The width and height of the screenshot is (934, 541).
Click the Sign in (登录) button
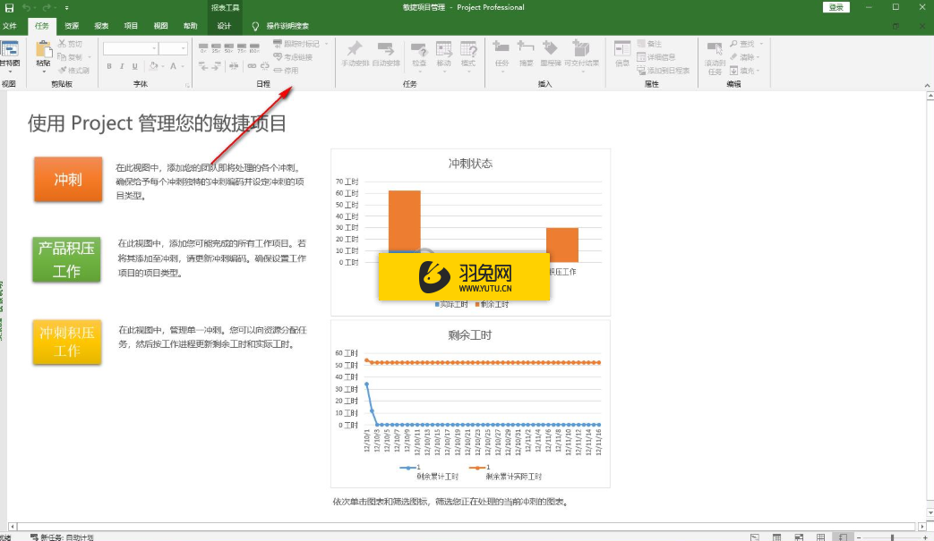pos(836,8)
